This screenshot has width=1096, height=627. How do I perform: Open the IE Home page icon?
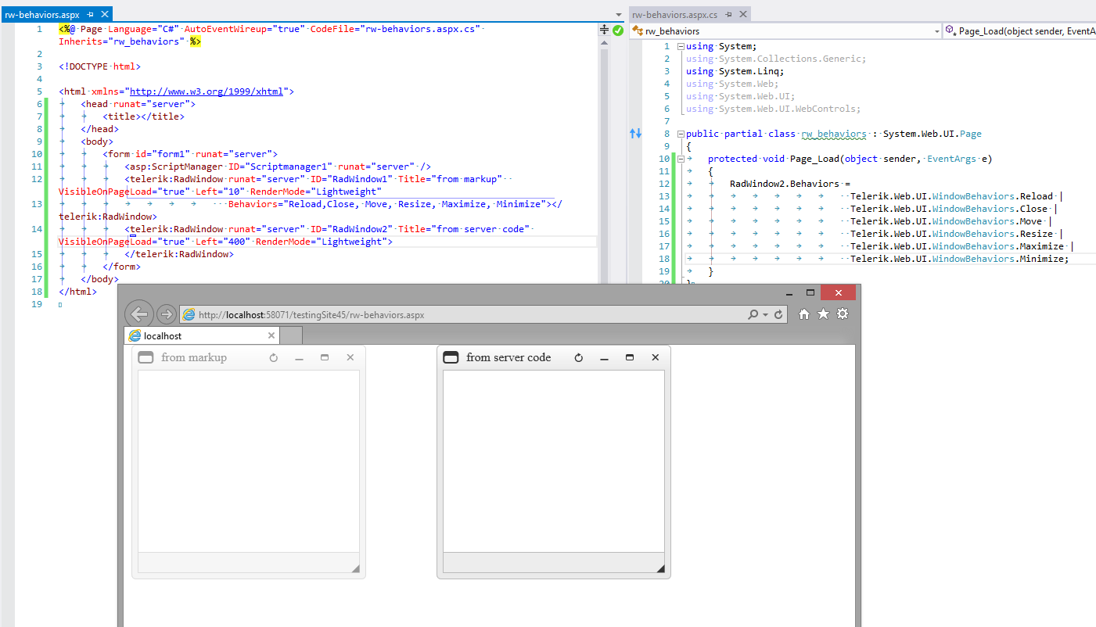(x=803, y=314)
